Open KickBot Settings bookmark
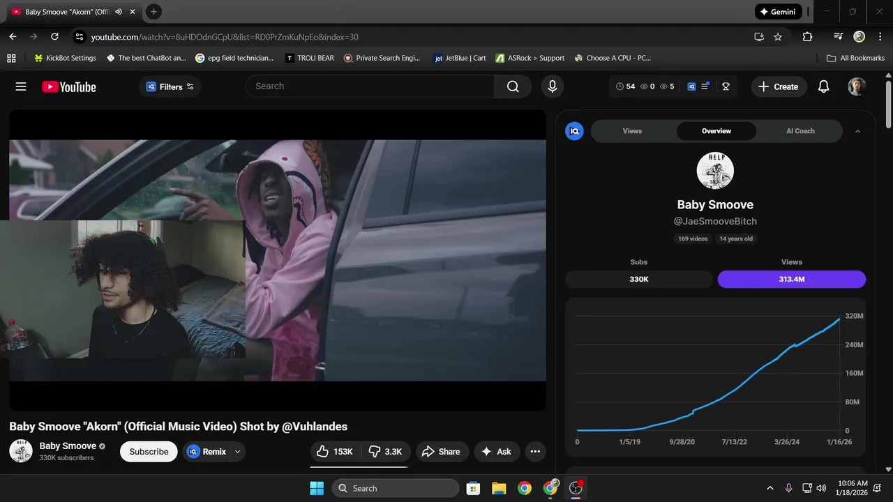 (x=64, y=58)
